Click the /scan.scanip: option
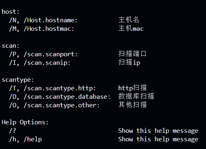The image size is (206, 149). pos(47,63)
